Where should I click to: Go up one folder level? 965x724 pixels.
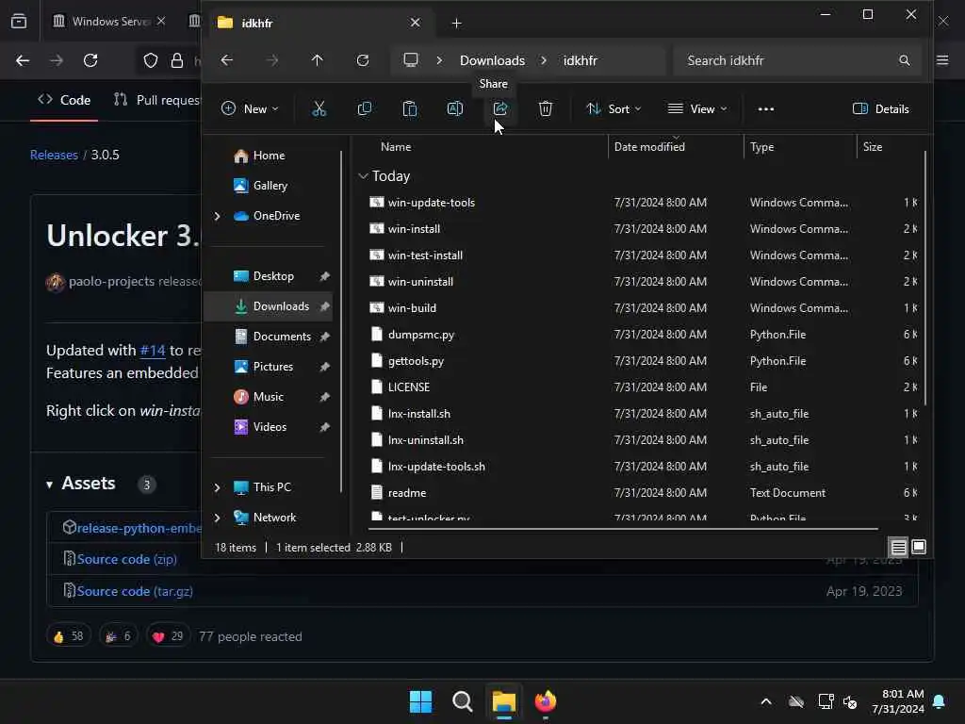(317, 60)
